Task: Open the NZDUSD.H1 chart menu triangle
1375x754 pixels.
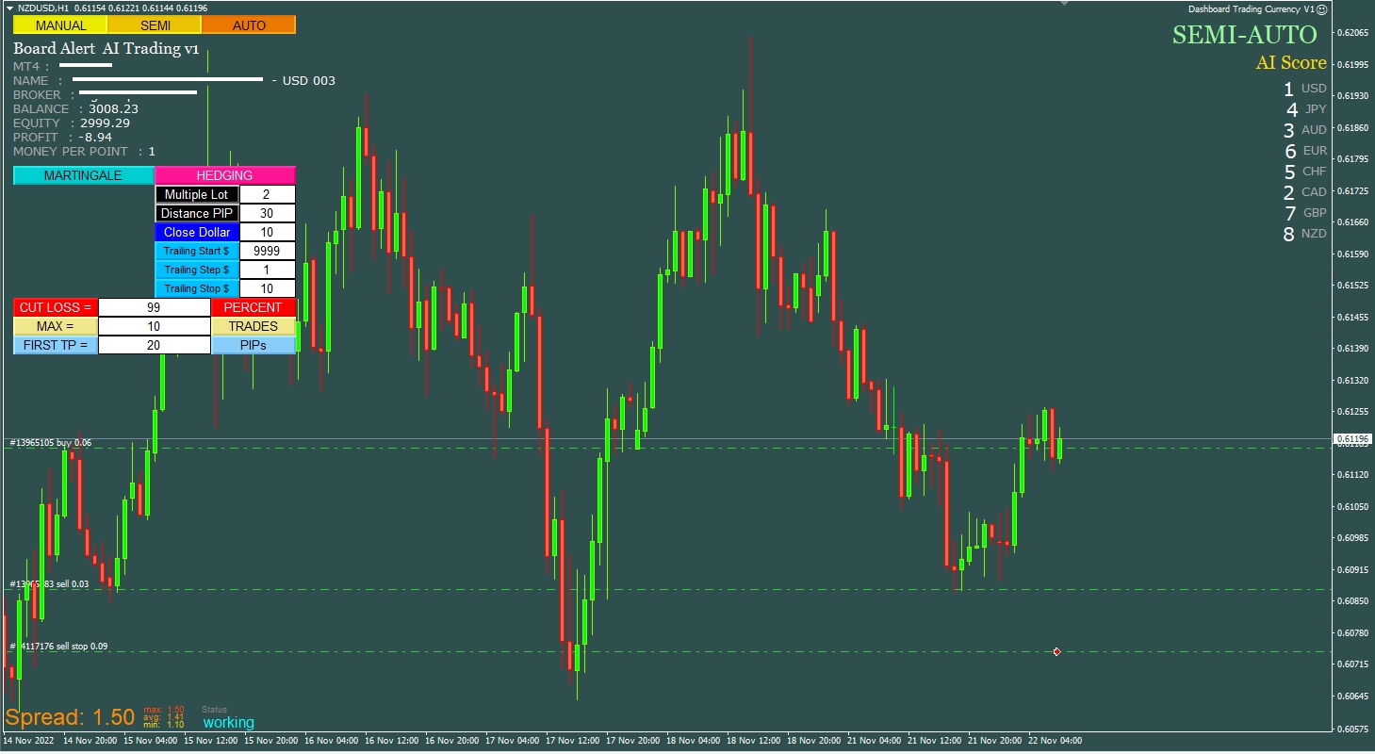Action: (9, 8)
